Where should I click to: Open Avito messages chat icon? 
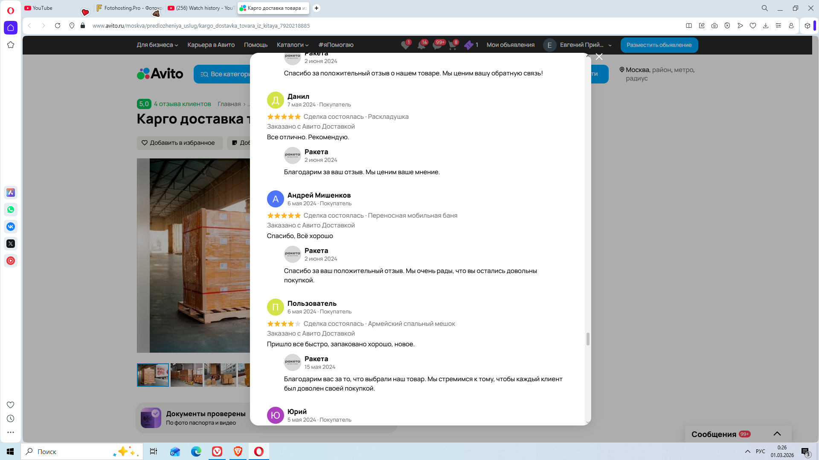[437, 45]
